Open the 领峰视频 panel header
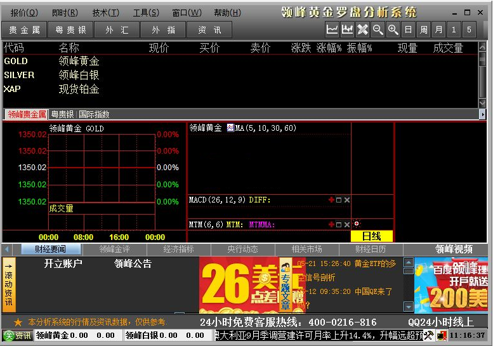493x346 pixels. (454, 250)
